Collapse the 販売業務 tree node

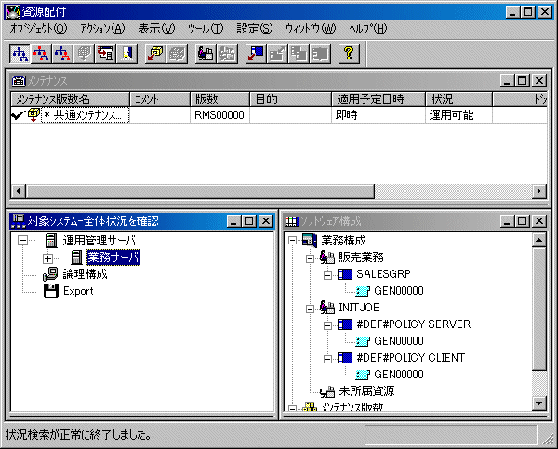pyautogui.click(x=311, y=258)
